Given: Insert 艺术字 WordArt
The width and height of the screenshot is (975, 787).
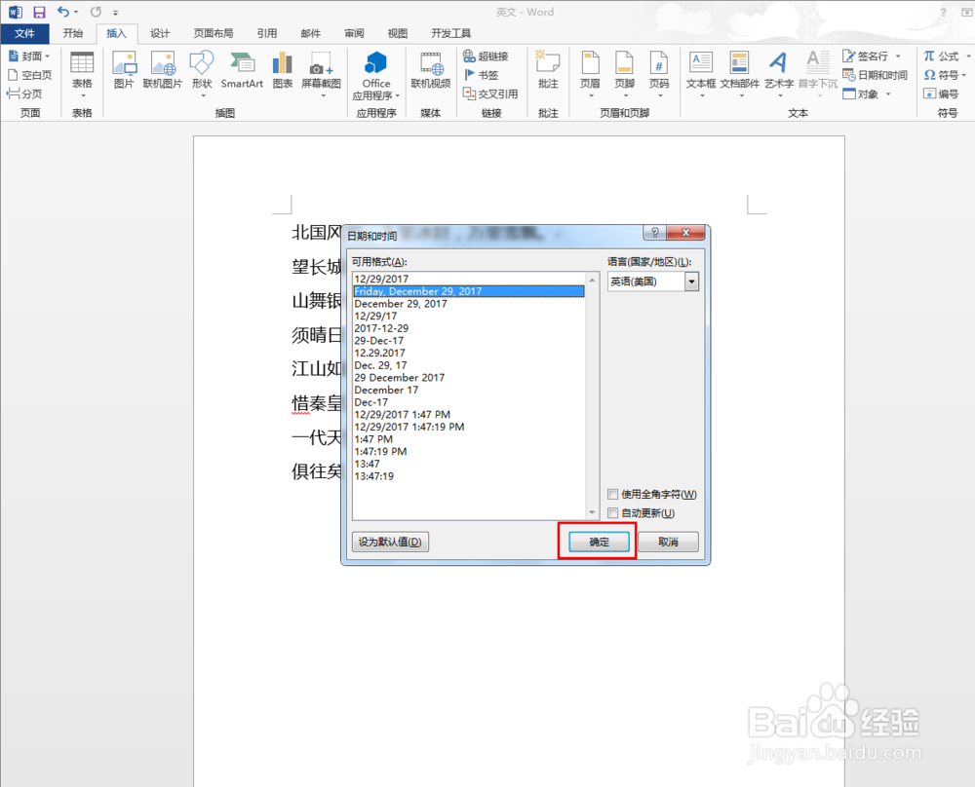Looking at the screenshot, I should click(779, 75).
